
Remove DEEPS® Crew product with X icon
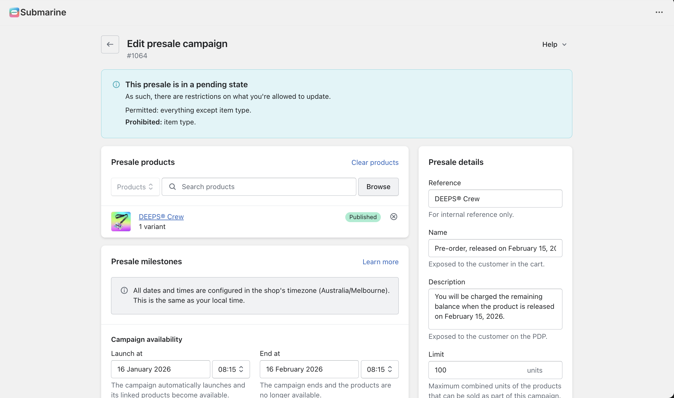(x=393, y=217)
